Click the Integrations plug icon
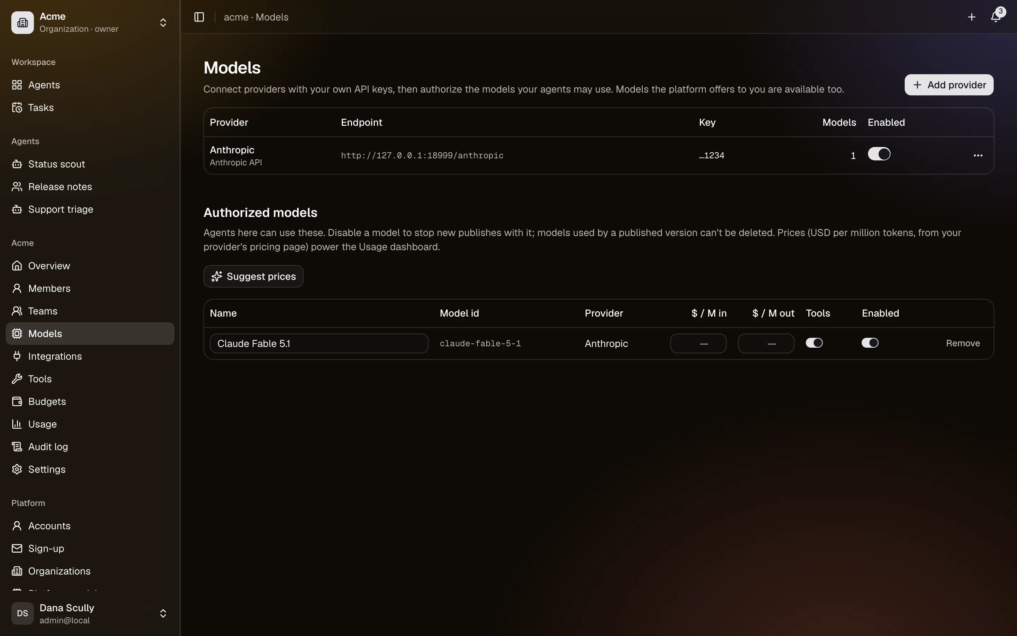 17,356
